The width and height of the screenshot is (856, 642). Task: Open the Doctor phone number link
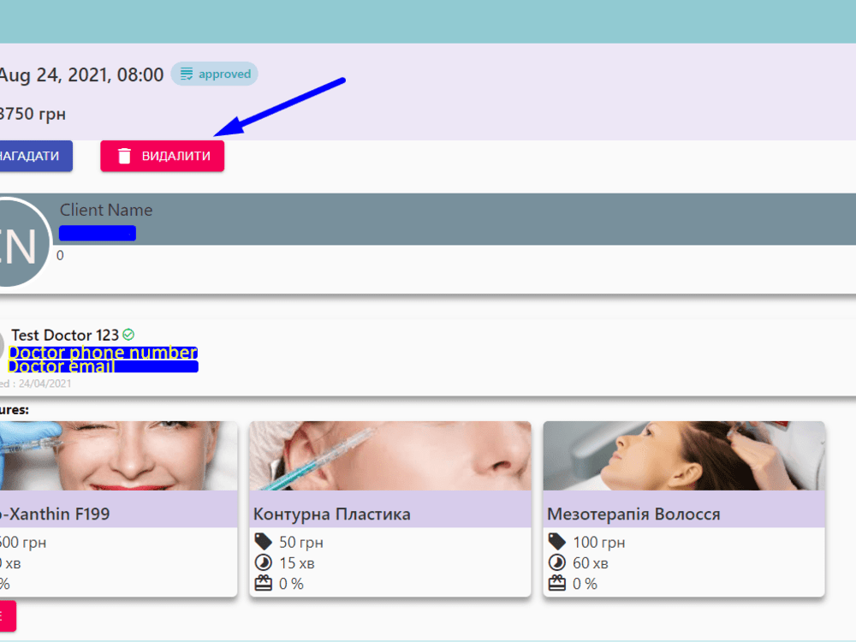coord(104,353)
